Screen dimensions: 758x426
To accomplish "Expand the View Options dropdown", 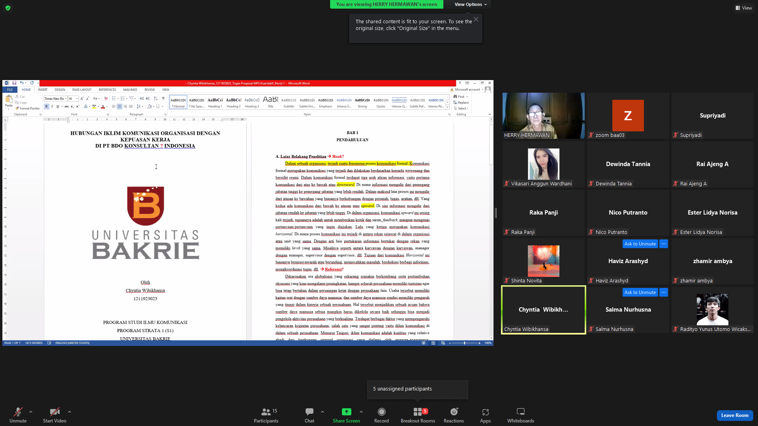I will point(471,4).
